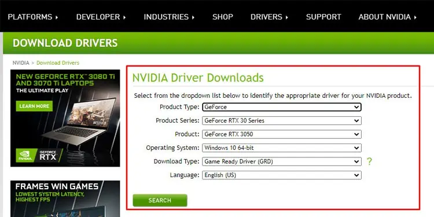Click LEARN MORE in the laptop ad
Screen dimensions: 434x217
point(34,106)
